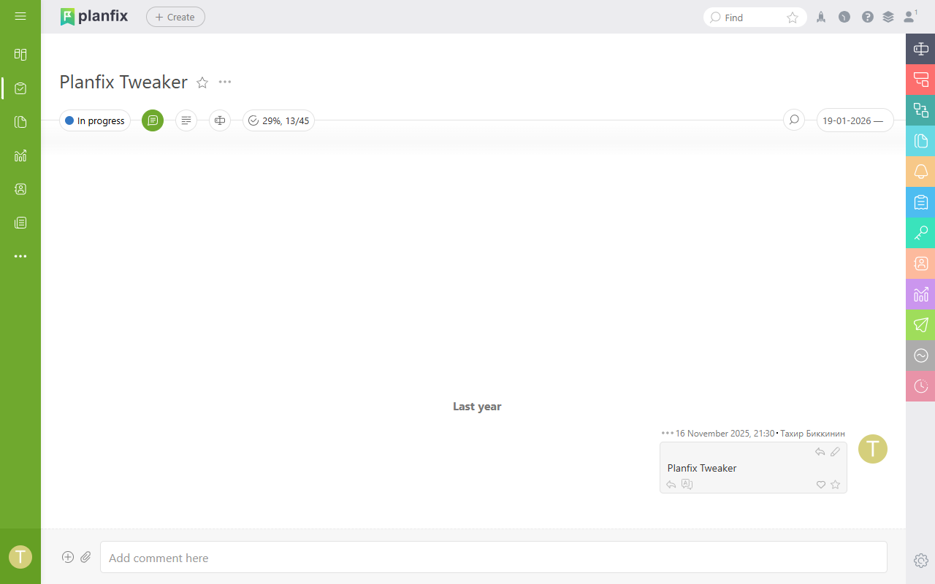Open the dark fields panel in right sidebar

pos(920,49)
